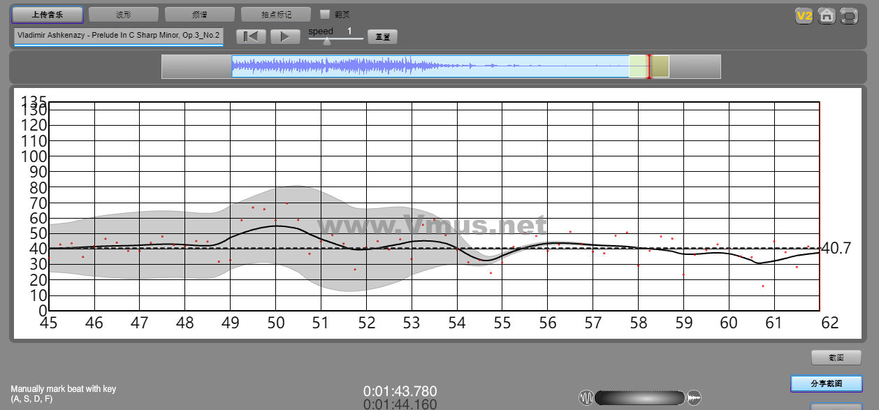Viewport: 879px width, 410px height.
Task: Click the light green selection block on the overview
Action: click(638, 66)
